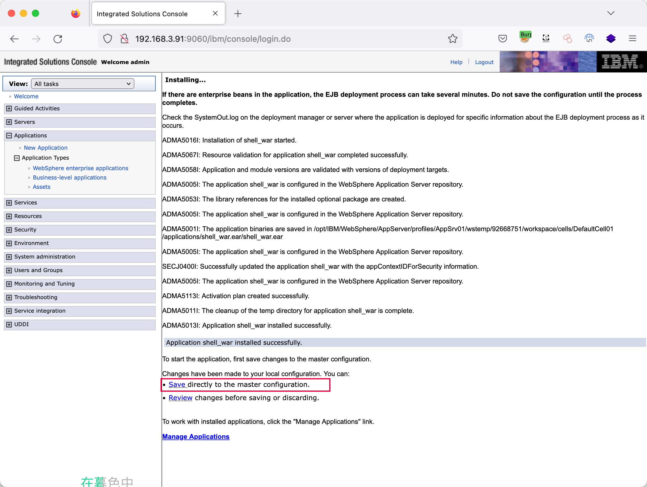The width and height of the screenshot is (647, 487).
Task: Click the tracking protection shield icon
Action: (x=108, y=39)
